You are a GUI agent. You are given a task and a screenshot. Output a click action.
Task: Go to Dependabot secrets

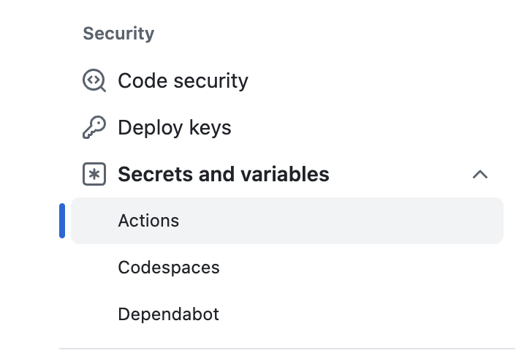(x=168, y=314)
